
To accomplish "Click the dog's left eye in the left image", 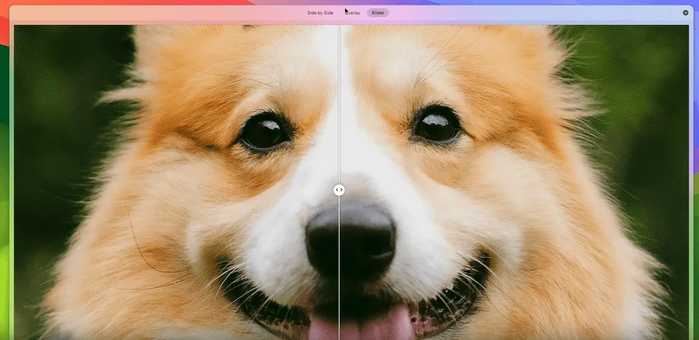I will pos(264,133).
